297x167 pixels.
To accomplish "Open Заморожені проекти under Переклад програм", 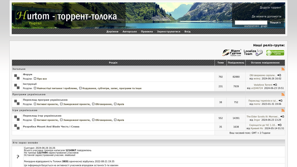I will point(77,104).
